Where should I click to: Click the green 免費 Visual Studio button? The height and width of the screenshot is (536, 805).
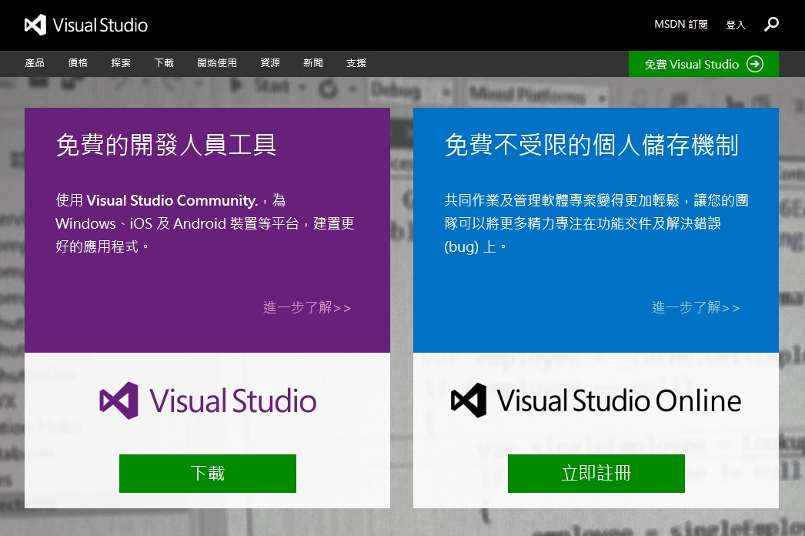click(703, 65)
